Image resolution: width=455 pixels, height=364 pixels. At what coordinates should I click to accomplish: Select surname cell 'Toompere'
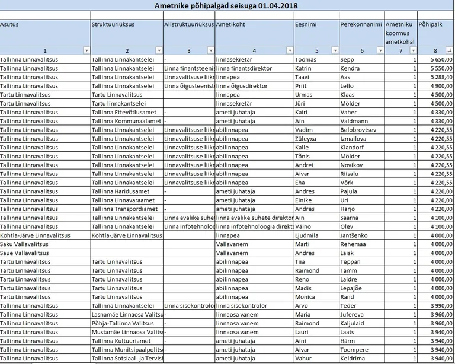362,350
